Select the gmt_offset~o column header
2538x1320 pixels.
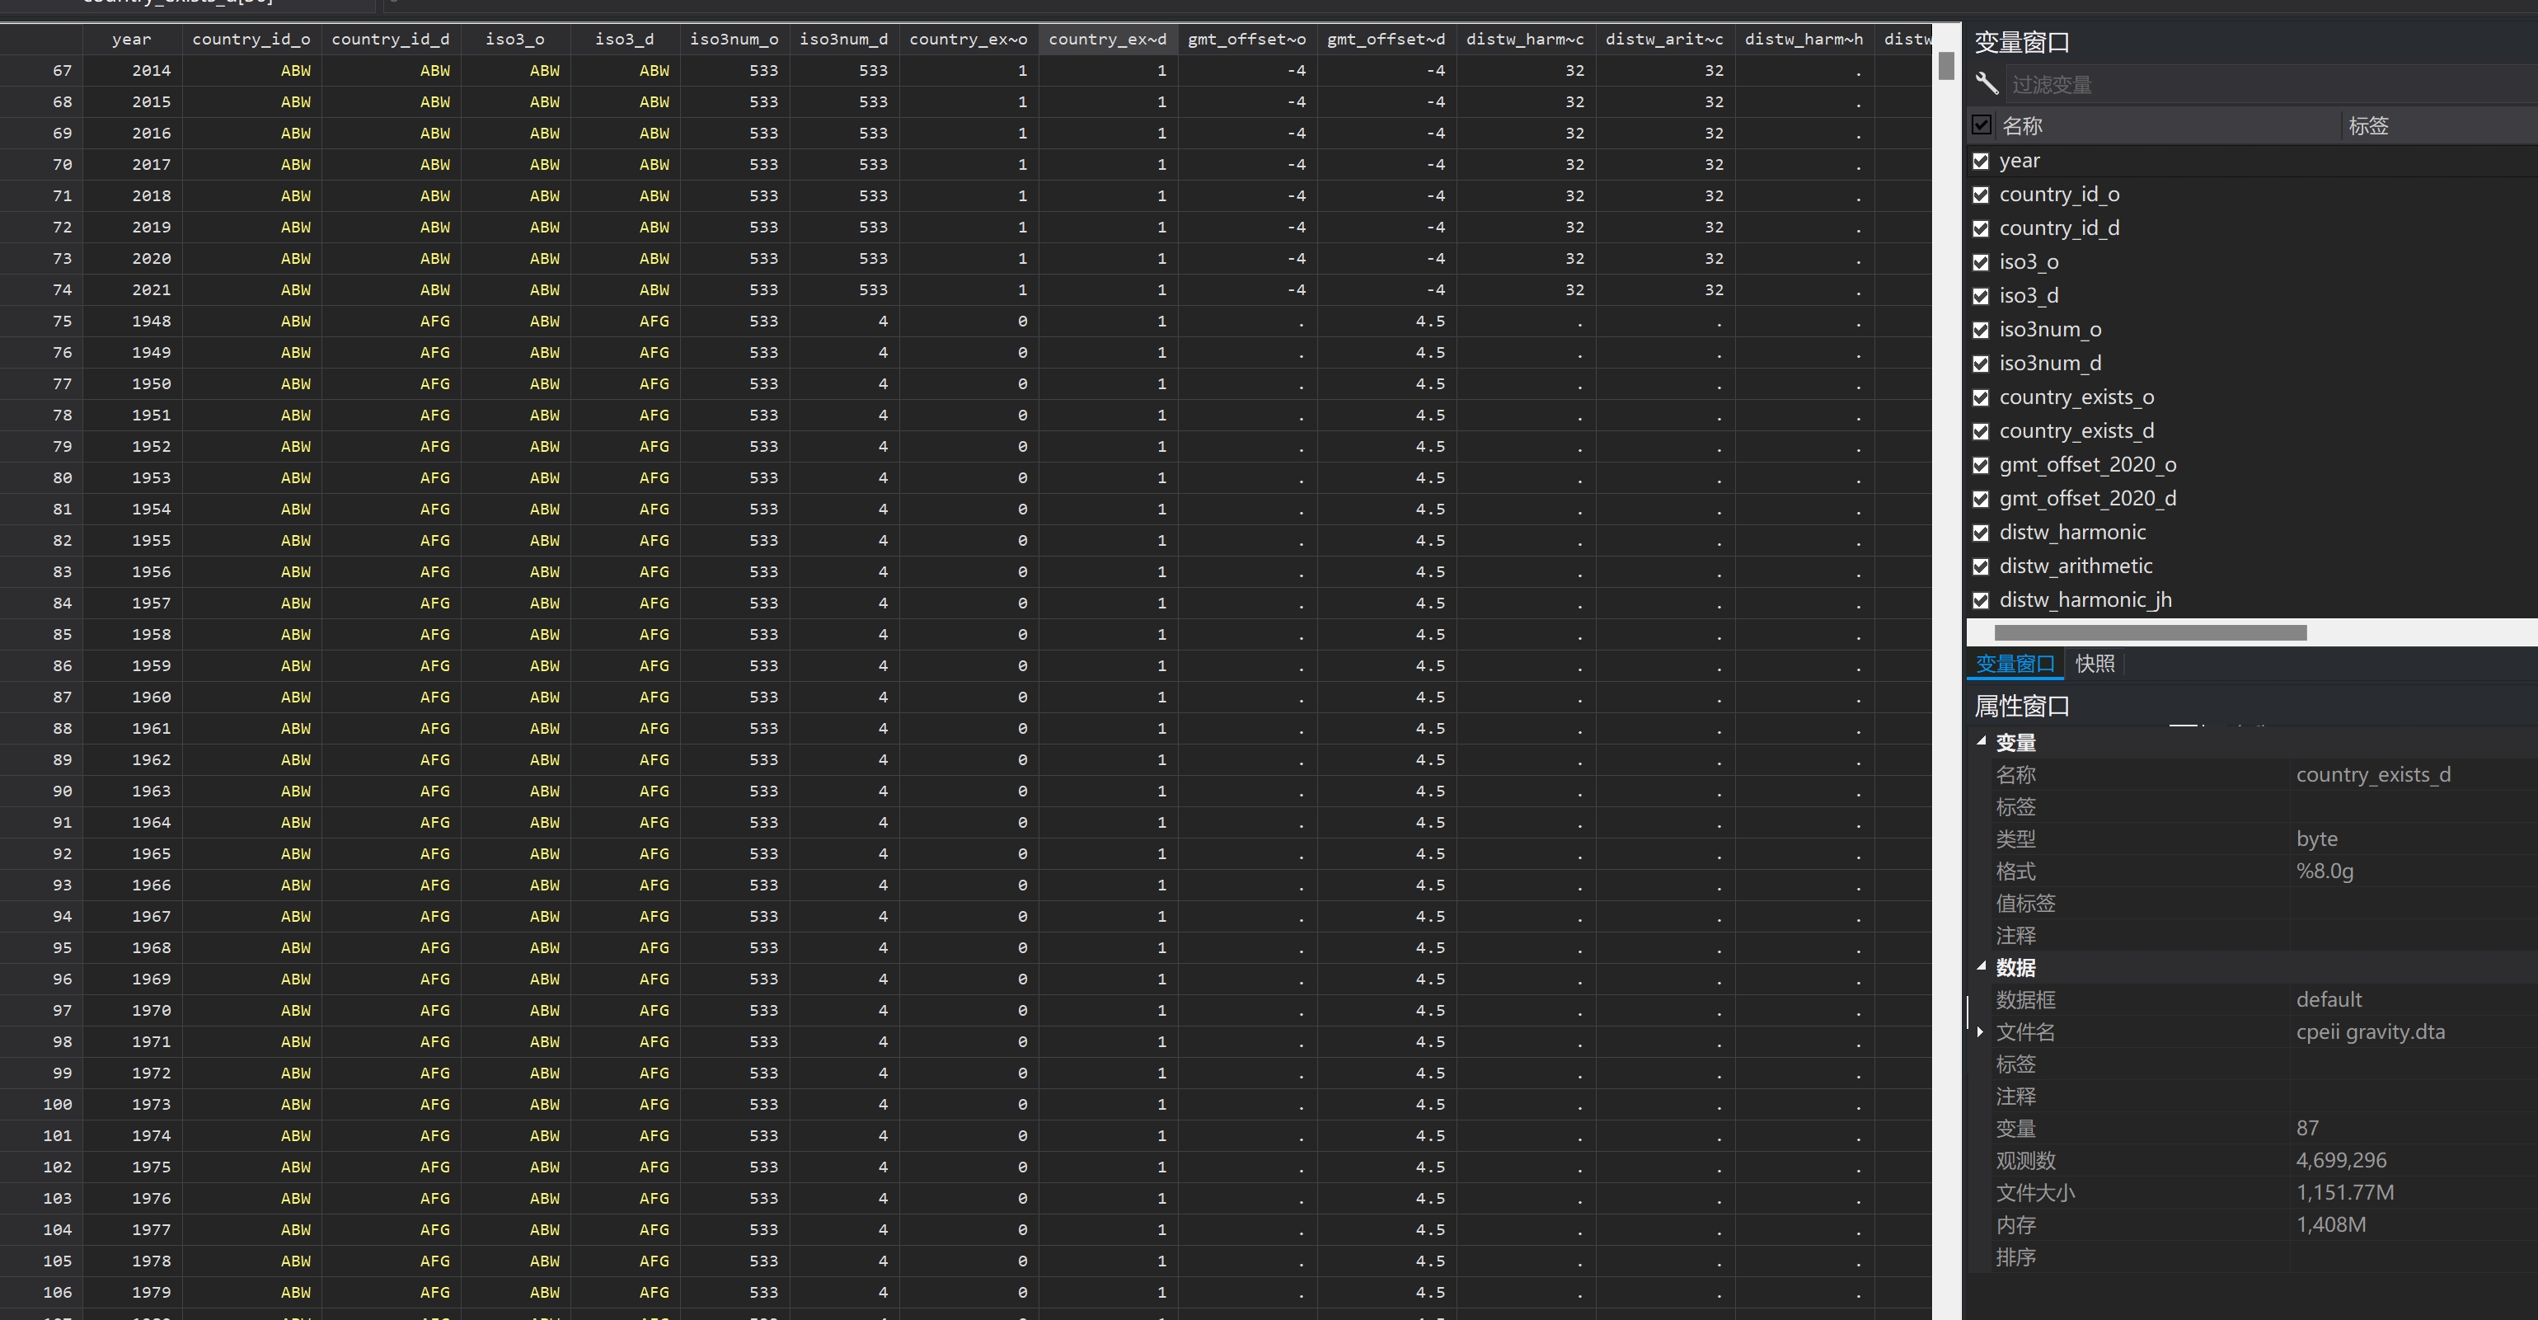[x=1246, y=40]
